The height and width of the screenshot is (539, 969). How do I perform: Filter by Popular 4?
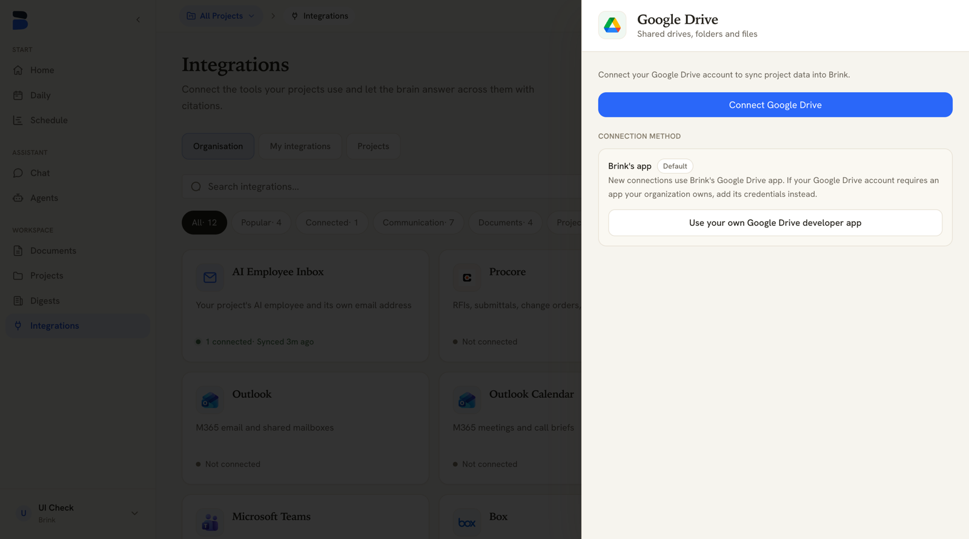(261, 222)
